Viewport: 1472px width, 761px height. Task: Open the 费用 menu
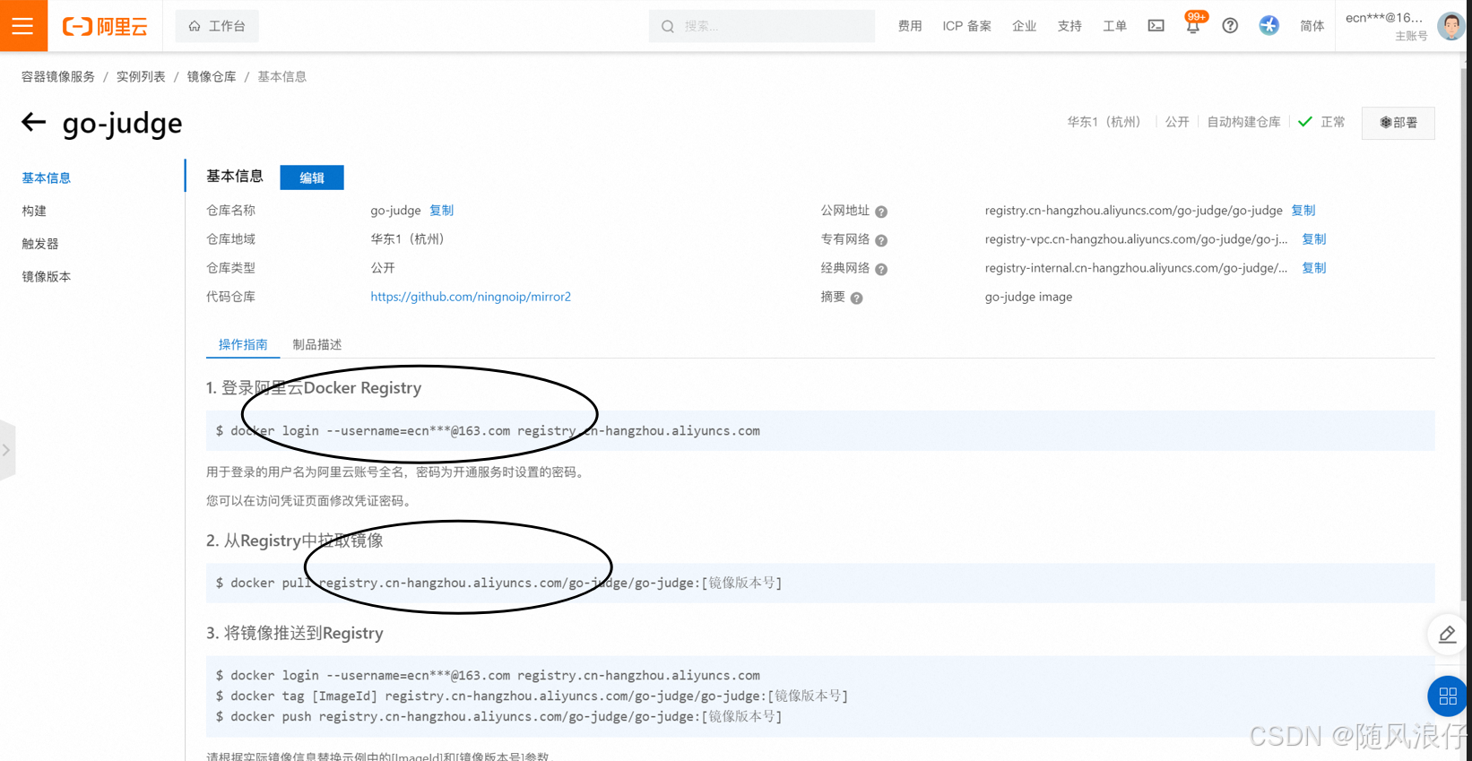910,26
